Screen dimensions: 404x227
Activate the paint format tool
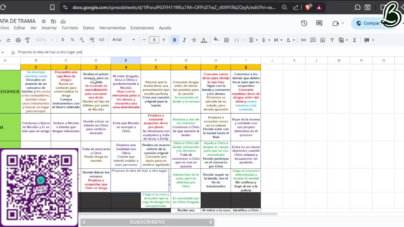27,40
